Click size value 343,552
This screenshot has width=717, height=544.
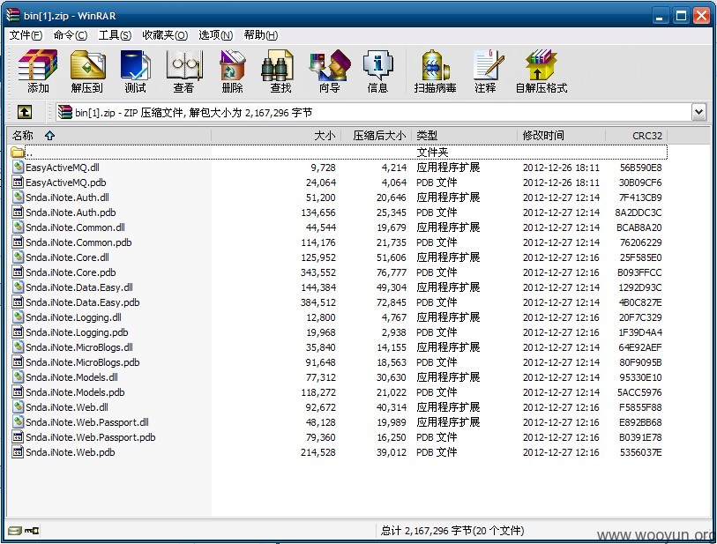click(x=317, y=272)
